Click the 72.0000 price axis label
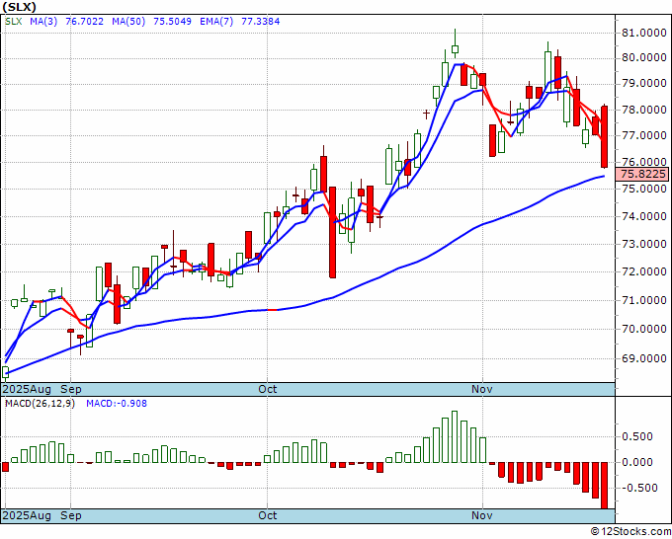The width and height of the screenshot is (672, 539). click(x=643, y=271)
